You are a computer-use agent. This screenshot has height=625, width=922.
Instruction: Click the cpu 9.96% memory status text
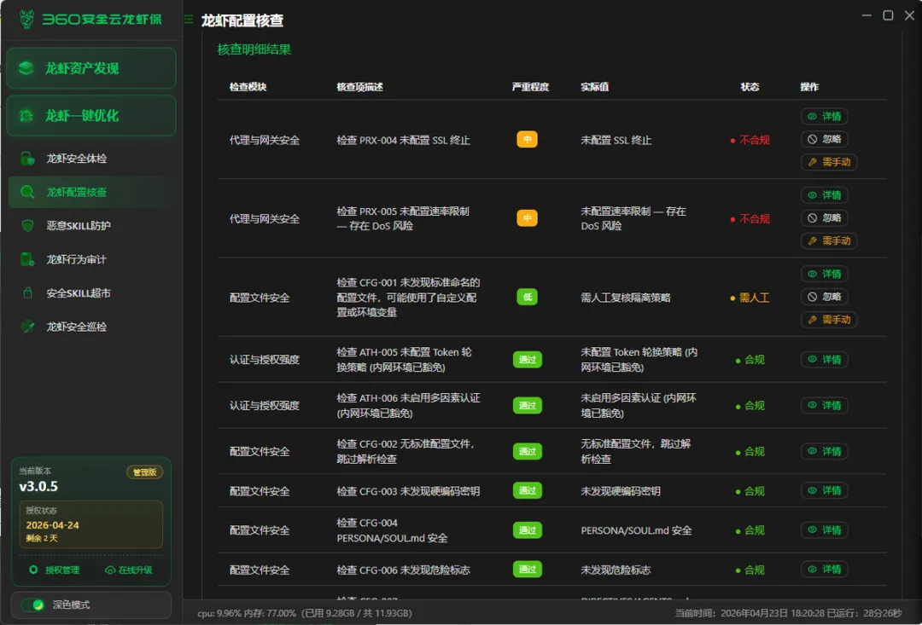pyautogui.click(x=305, y=613)
